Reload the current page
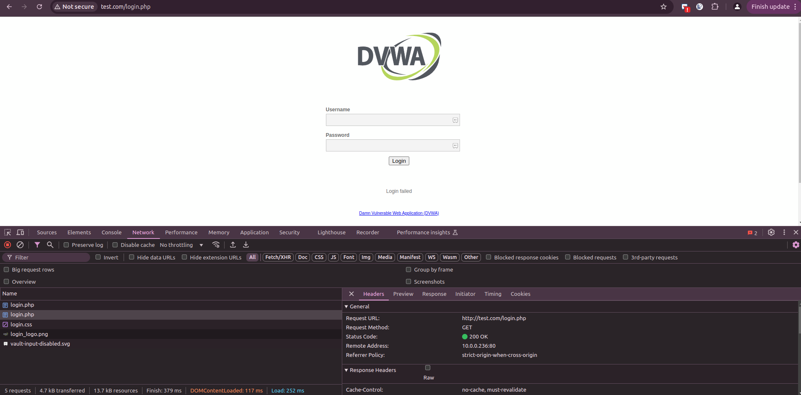The width and height of the screenshot is (801, 395). [x=39, y=7]
